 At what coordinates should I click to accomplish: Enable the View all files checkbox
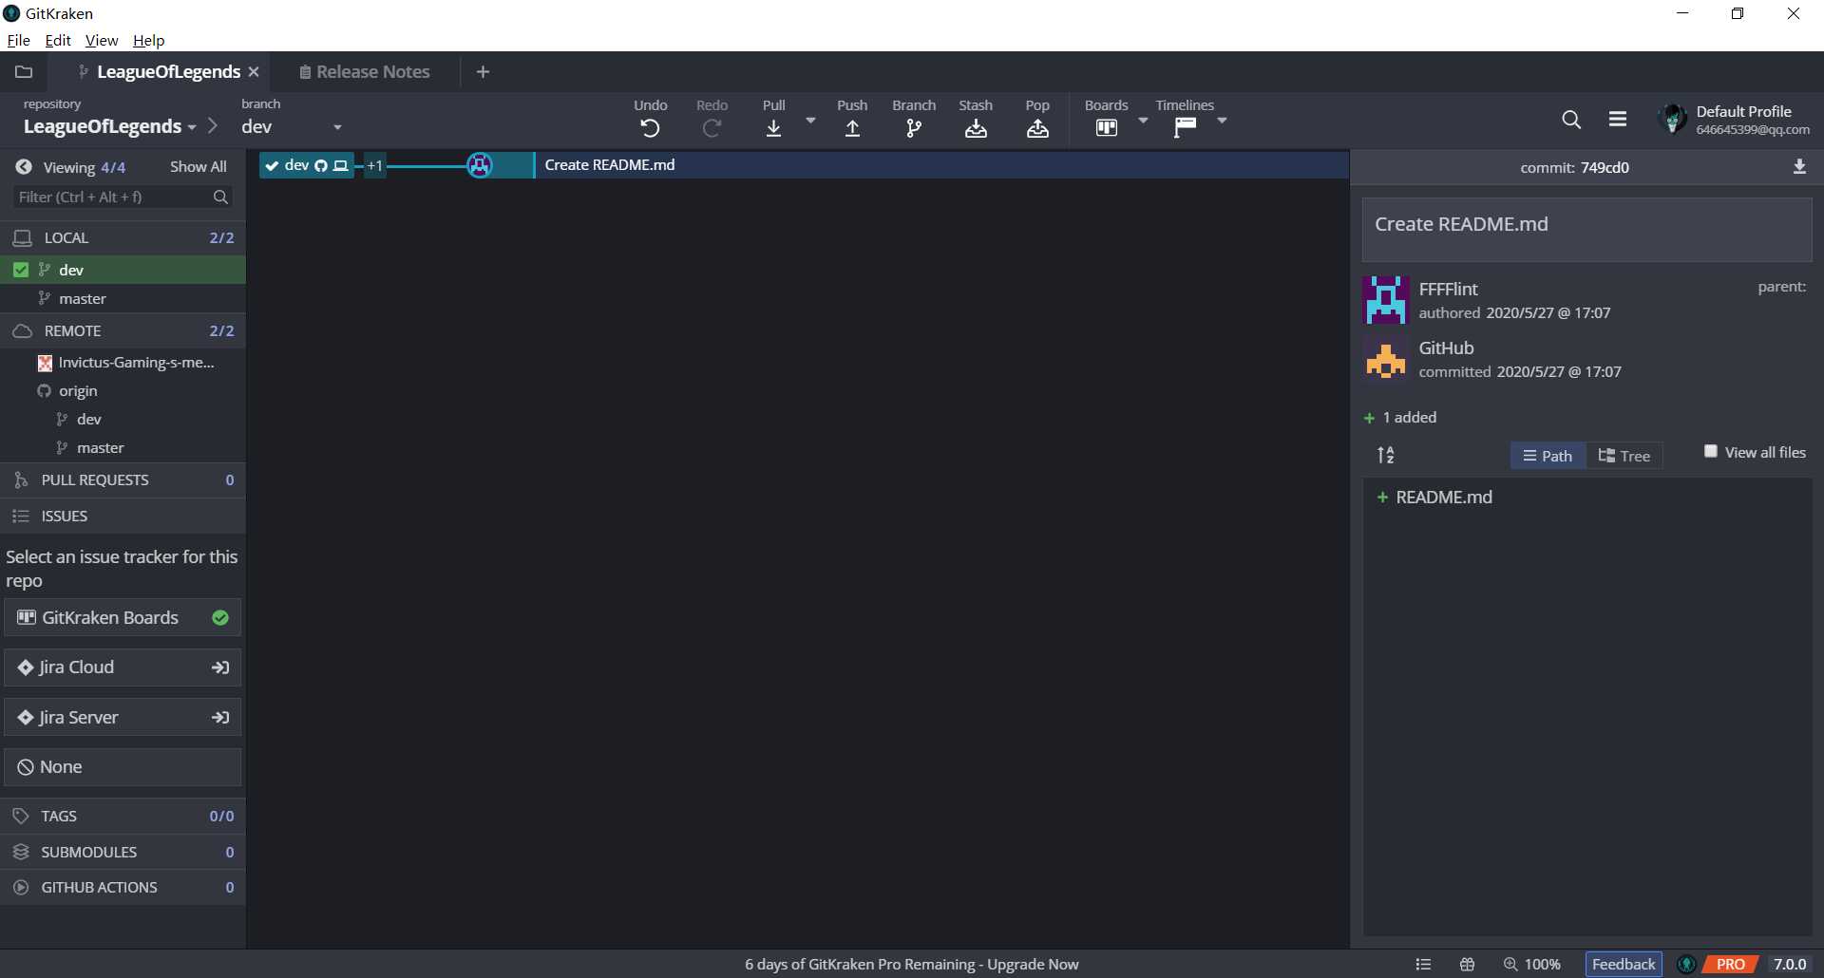[x=1711, y=452]
